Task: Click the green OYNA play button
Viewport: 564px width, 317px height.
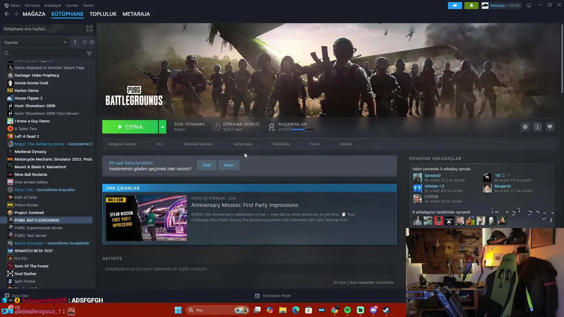Action: (x=130, y=127)
